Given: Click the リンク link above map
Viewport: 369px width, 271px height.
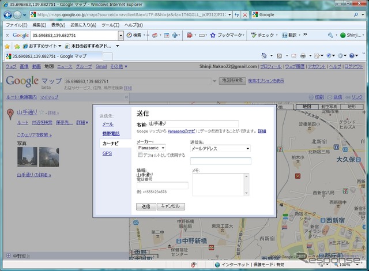Looking at the screenshot, I should tap(357, 97).
